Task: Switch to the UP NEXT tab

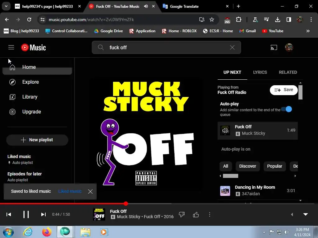Action: pos(232,72)
